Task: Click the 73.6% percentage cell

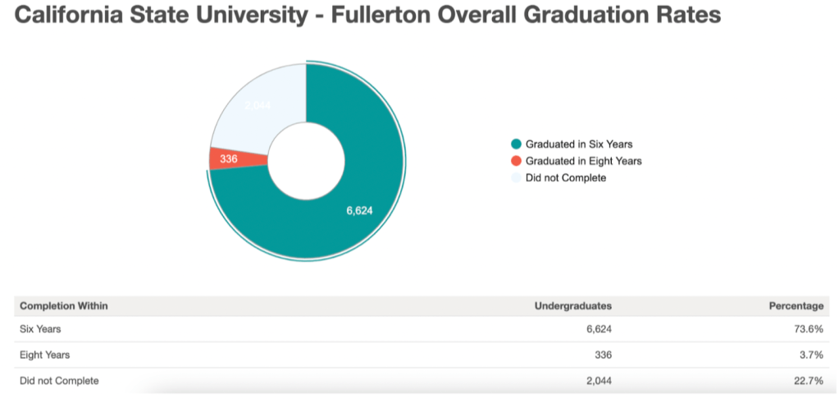Action: 807,329
